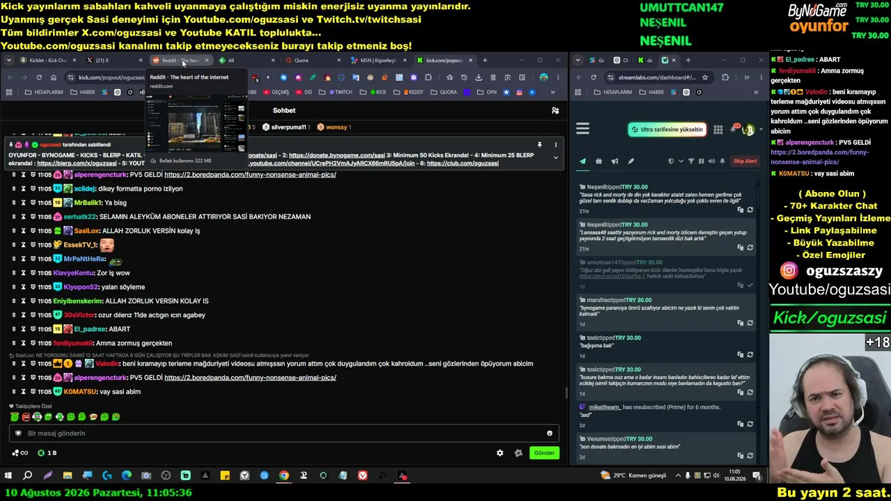Open Google Chrome from the taskbar
This screenshot has height=501, width=891.
point(284,476)
